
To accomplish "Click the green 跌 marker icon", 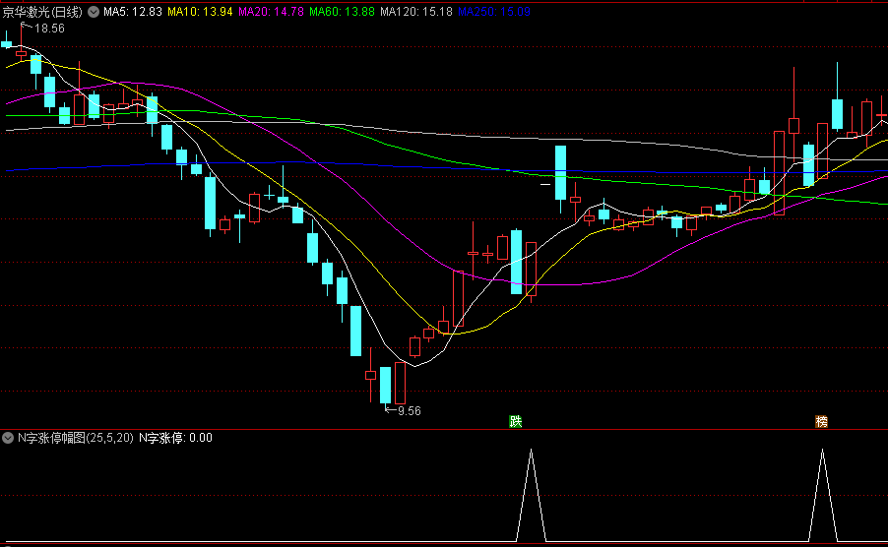I will coord(515,421).
